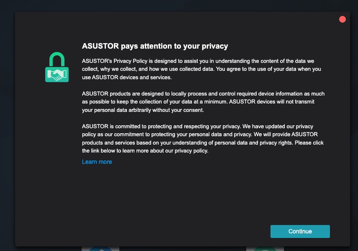Screen dimensions: 358x251
Task: Click paragraph starting 'ASUSTOR products are designed'
Action: [x=203, y=102]
